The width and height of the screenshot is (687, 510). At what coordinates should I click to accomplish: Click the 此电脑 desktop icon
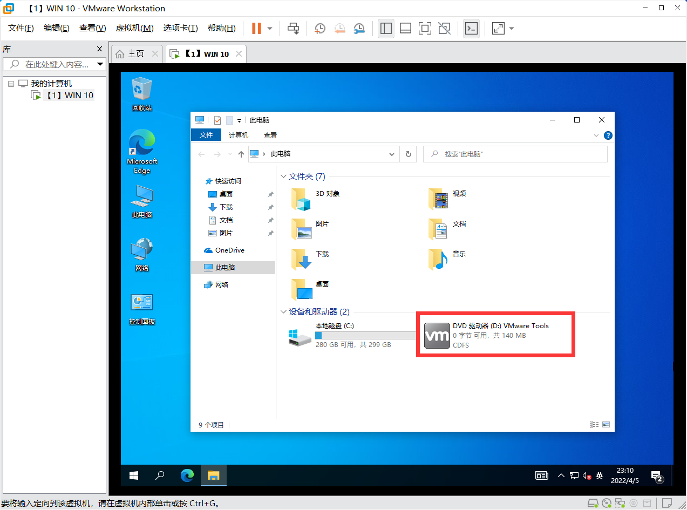point(142,201)
